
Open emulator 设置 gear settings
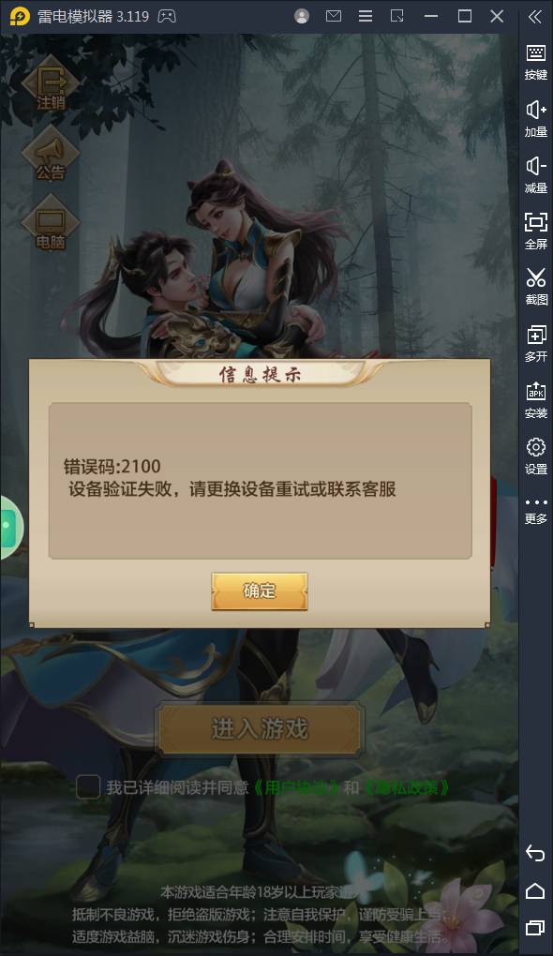tap(536, 456)
